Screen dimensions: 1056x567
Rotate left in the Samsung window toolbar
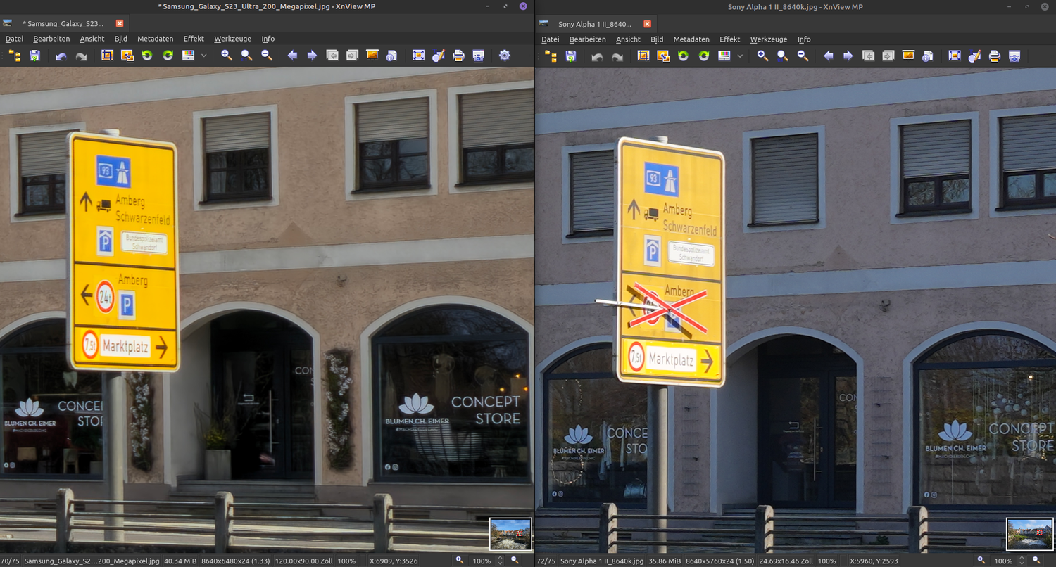[x=147, y=56]
